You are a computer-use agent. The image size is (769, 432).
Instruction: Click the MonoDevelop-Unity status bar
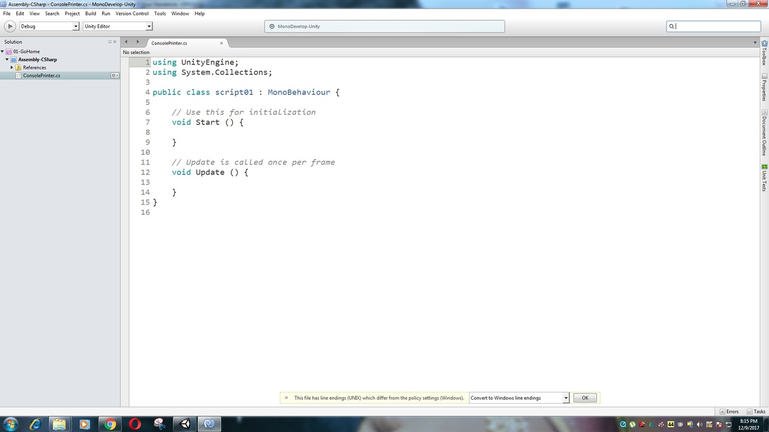(384, 26)
